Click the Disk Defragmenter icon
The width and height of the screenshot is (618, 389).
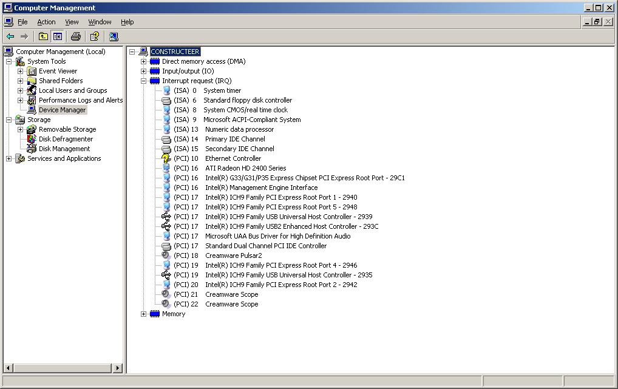pyautogui.click(x=32, y=139)
